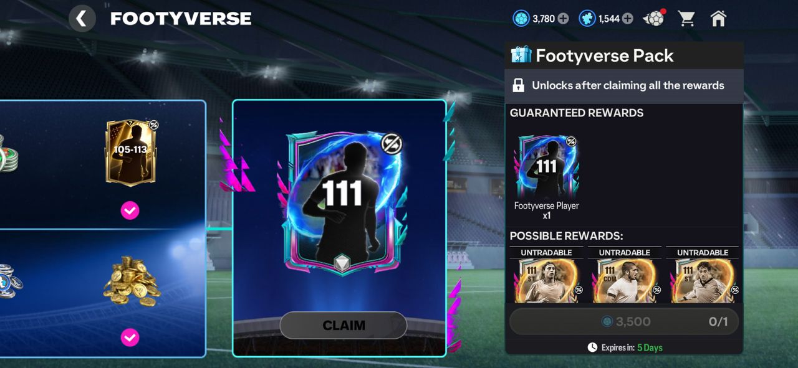Screen dimensions: 798x368
Task: Add more coins with the plus beside 3,780
Action: pos(563,19)
